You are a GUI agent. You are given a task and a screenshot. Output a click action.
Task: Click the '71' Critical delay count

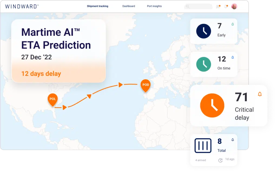tap(241, 97)
